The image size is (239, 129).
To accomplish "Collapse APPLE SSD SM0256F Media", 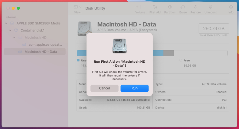I will point(6,23).
